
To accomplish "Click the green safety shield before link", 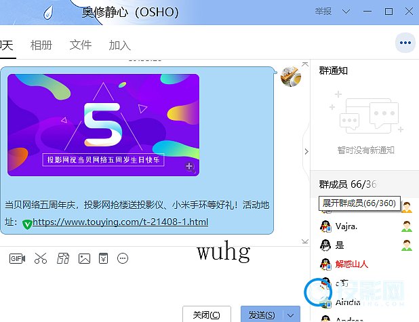I will tap(27, 224).
